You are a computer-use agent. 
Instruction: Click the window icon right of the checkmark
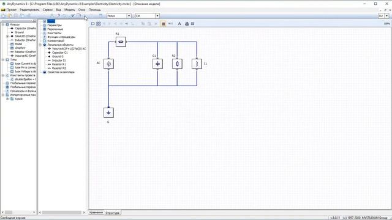click(78, 16)
